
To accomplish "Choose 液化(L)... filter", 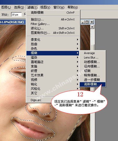I will [53, 28].
